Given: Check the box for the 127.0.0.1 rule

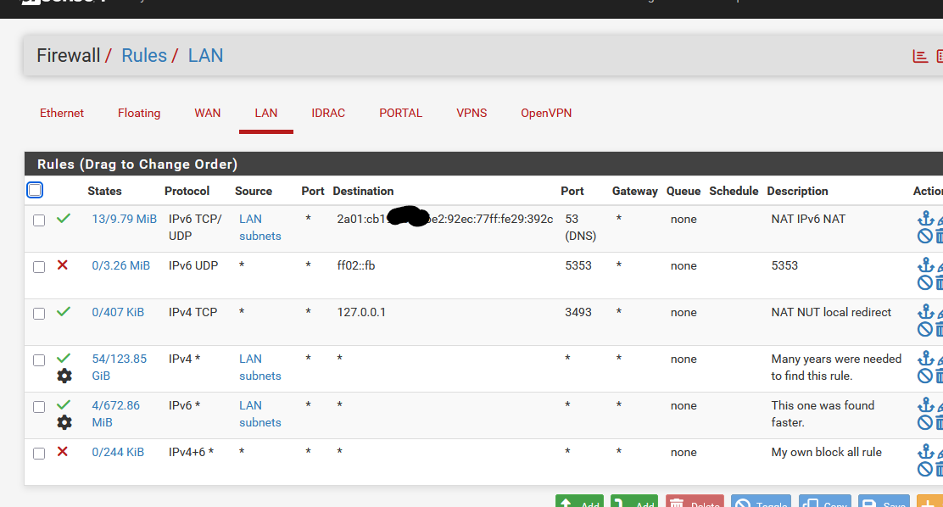Looking at the screenshot, I should click(39, 314).
